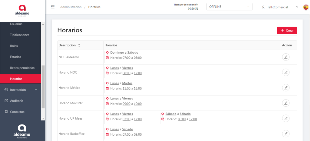The width and height of the screenshot is (310, 141).
Task: Click edit icon for Horario UP Ideas
Action: click(x=285, y=118)
